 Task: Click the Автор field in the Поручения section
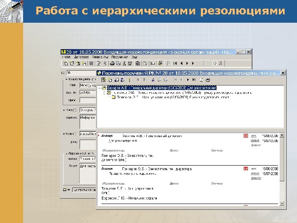click(88, 159)
